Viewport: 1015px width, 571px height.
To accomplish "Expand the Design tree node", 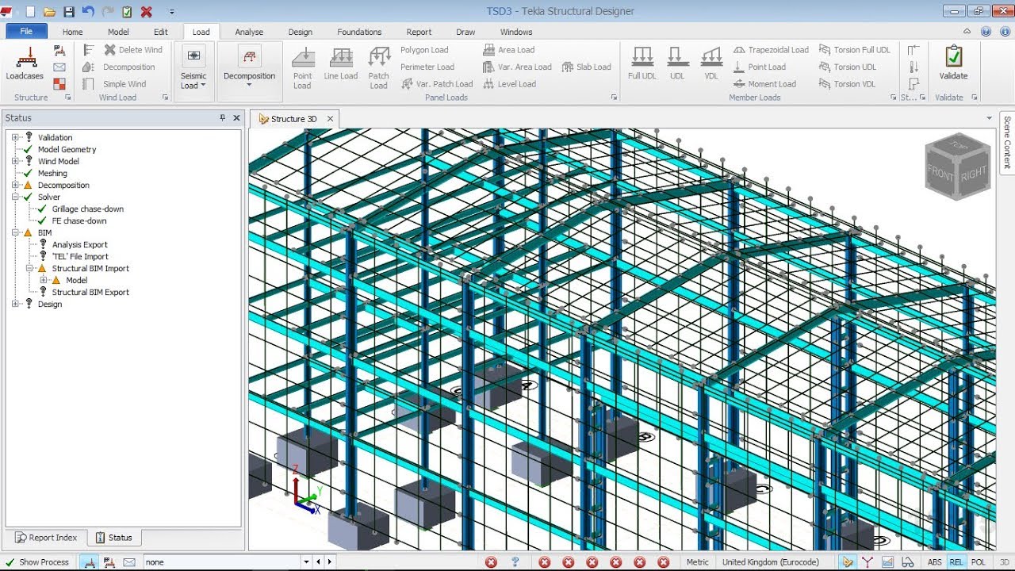I will pos(15,304).
